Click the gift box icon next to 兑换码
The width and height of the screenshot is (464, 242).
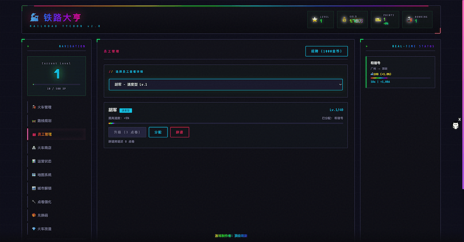[34, 215]
